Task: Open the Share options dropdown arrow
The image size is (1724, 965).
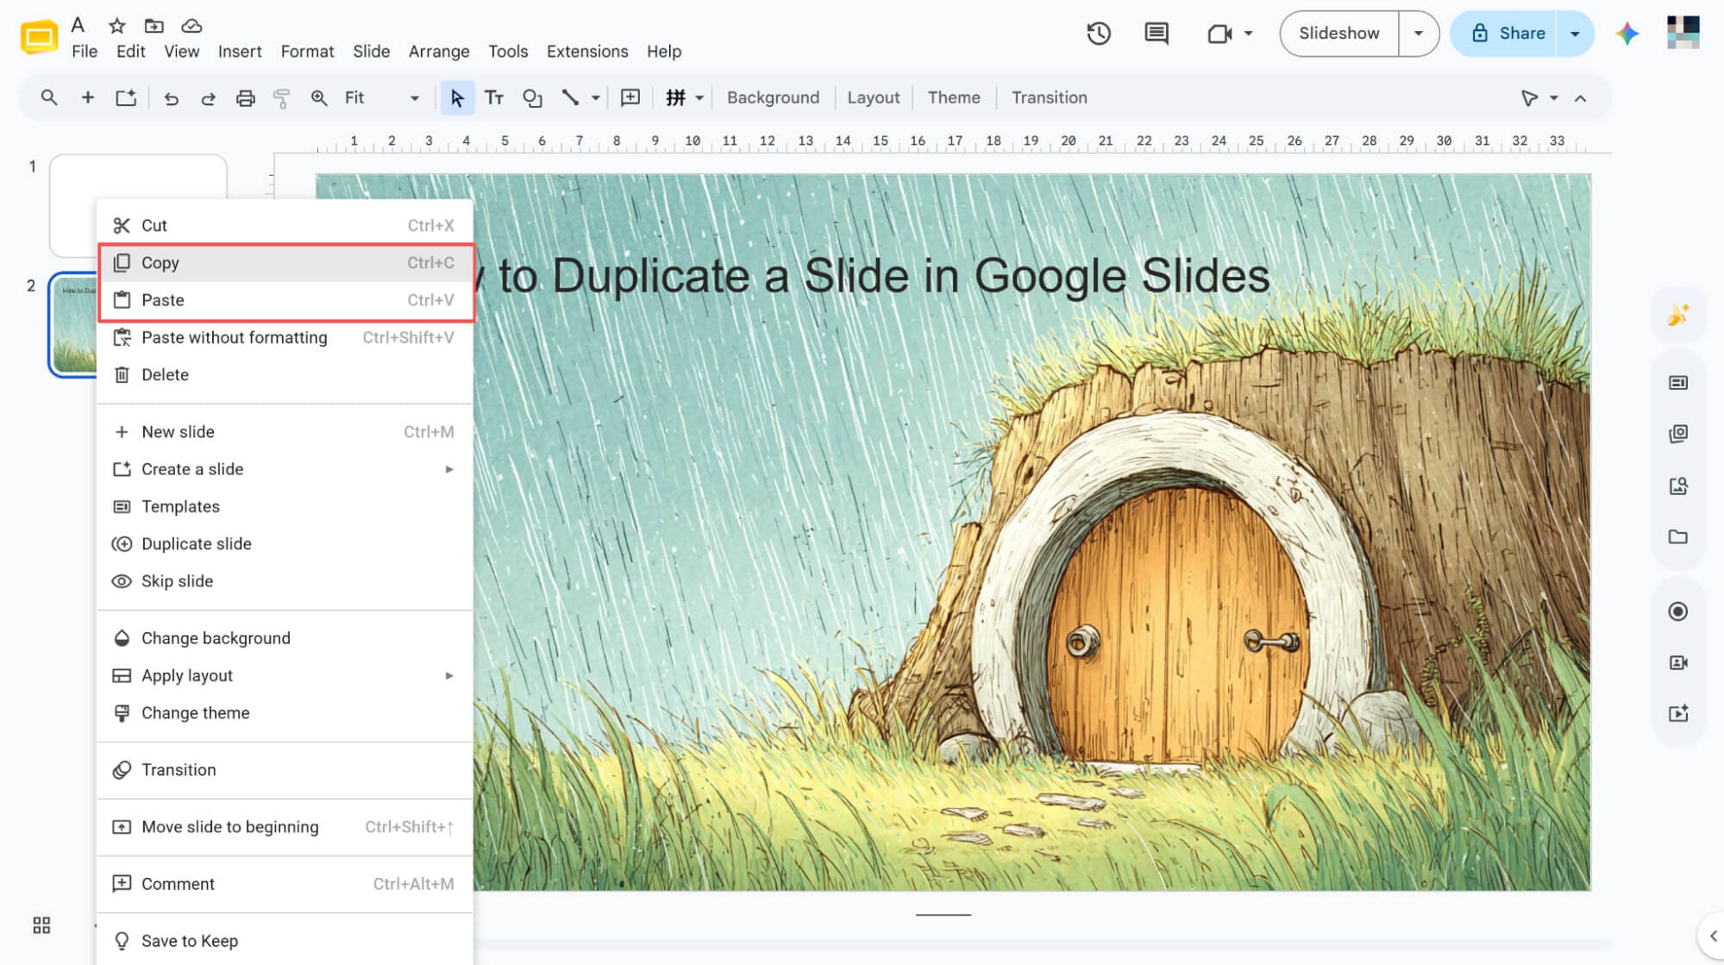Action: pyautogui.click(x=1575, y=34)
